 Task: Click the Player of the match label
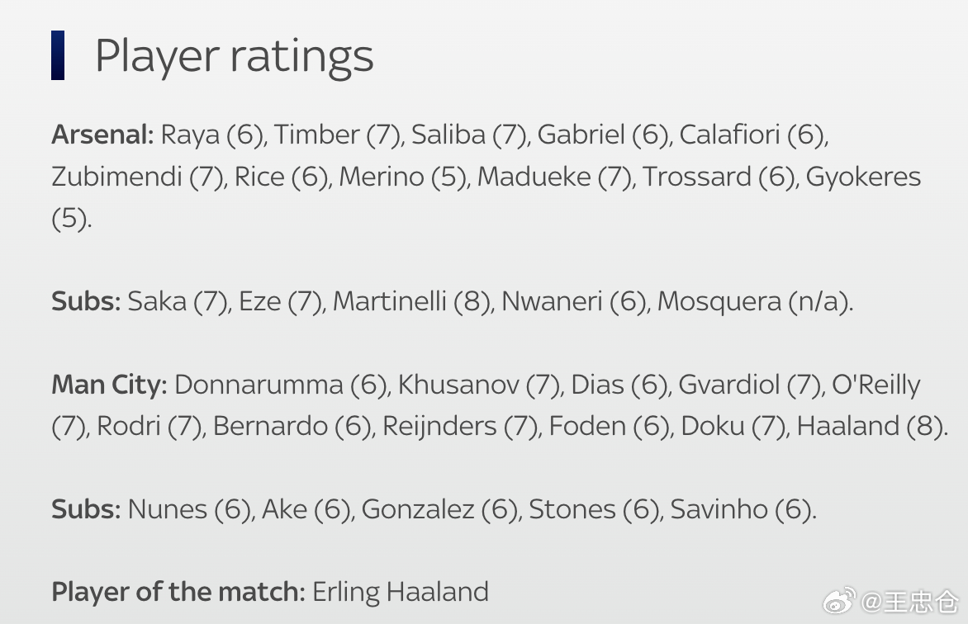pos(178,592)
